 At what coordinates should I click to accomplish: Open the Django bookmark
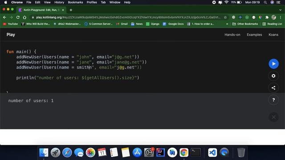click(x=153, y=24)
